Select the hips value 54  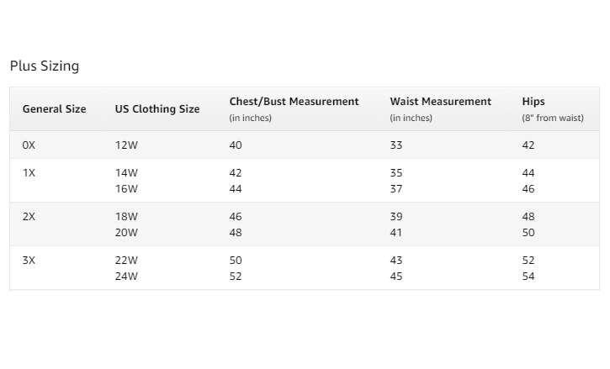tap(528, 277)
